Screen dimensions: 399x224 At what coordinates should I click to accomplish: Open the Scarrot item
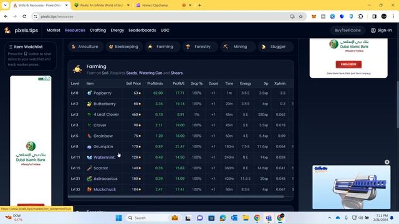(x=100, y=168)
